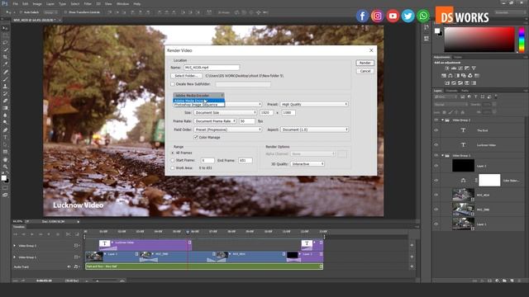Open the 3D Quality Interactive dropdown

pyautogui.click(x=307, y=164)
